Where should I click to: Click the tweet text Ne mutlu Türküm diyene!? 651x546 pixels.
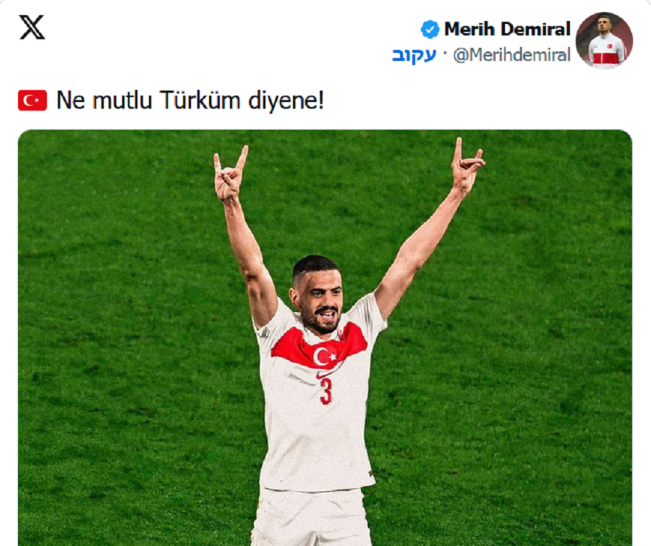click(x=190, y=101)
